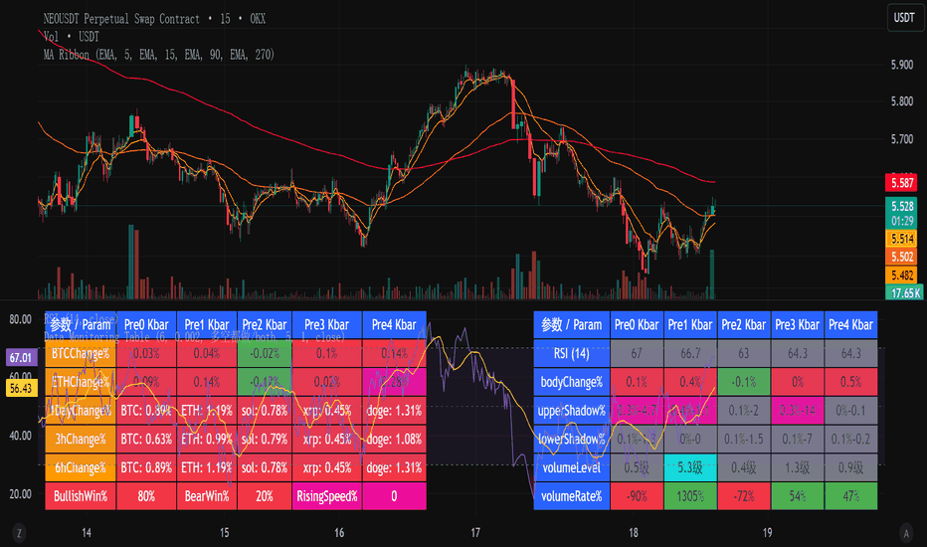Click the doge: 1.08% cell
This screenshot has width=927, height=547.
pyautogui.click(x=394, y=440)
